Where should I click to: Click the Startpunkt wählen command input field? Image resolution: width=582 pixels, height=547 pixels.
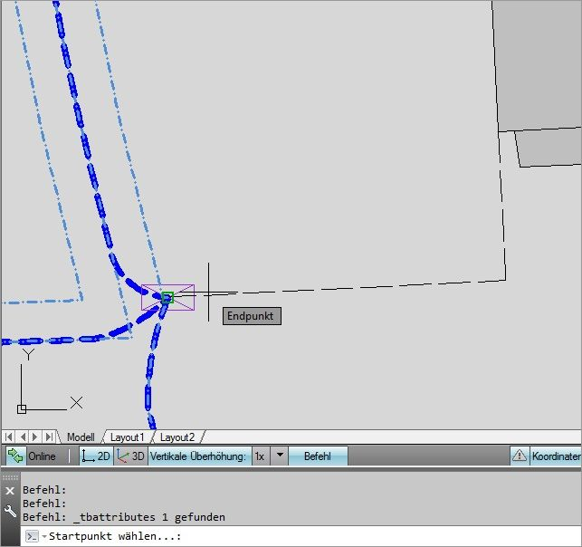pyautogui.click(x=301, y=536)
